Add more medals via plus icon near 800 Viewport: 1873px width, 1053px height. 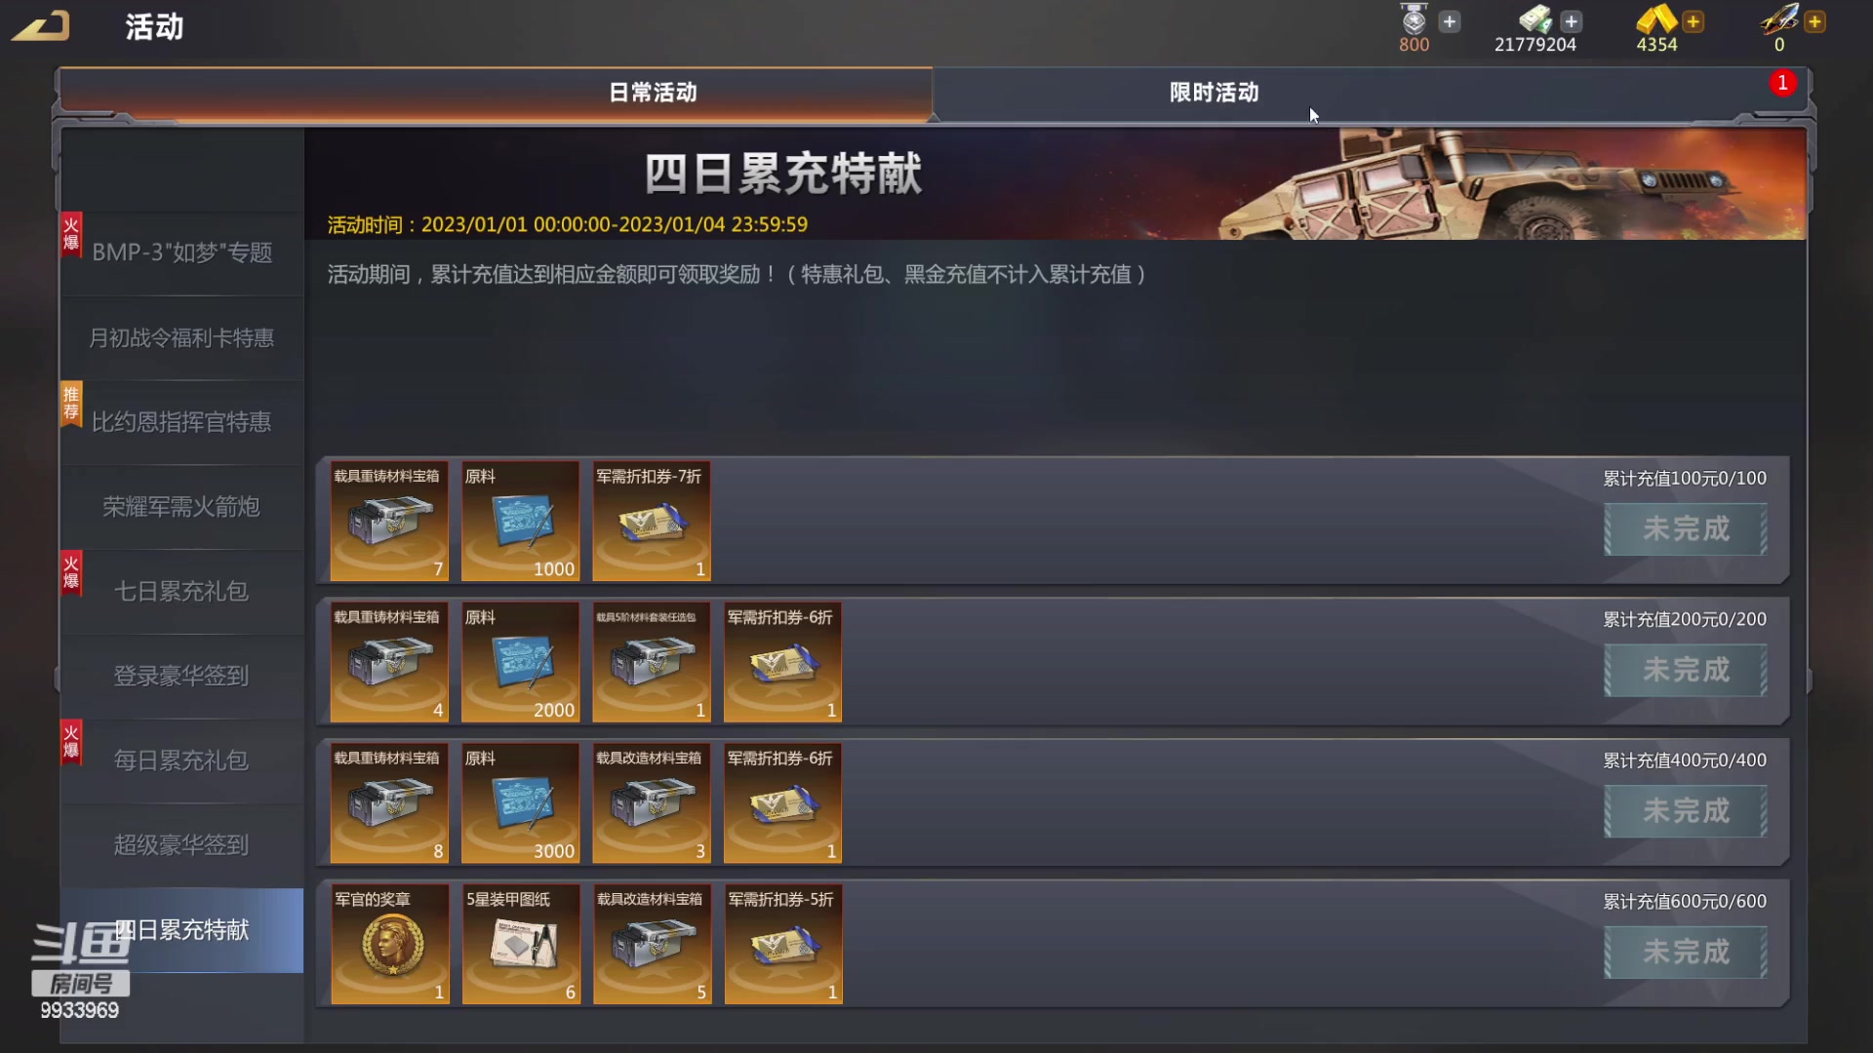pos(1450,21)
